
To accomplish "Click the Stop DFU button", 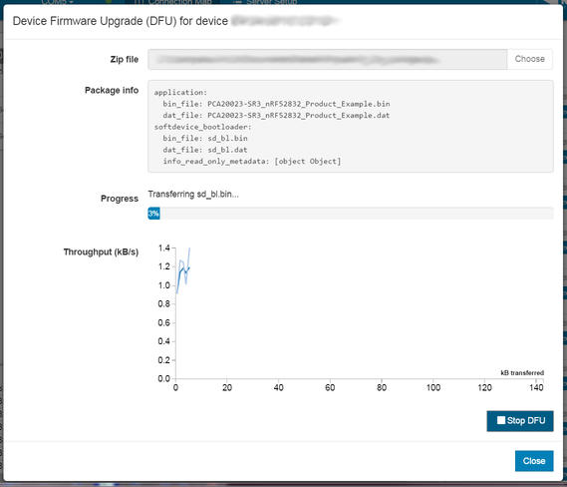I will [520, 421].
